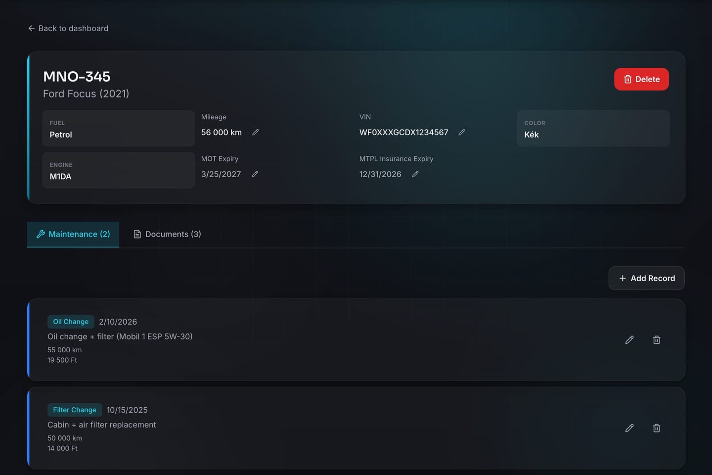Go back to dashboard
This screenshot has width=712, height=475.
click(68, 28)
